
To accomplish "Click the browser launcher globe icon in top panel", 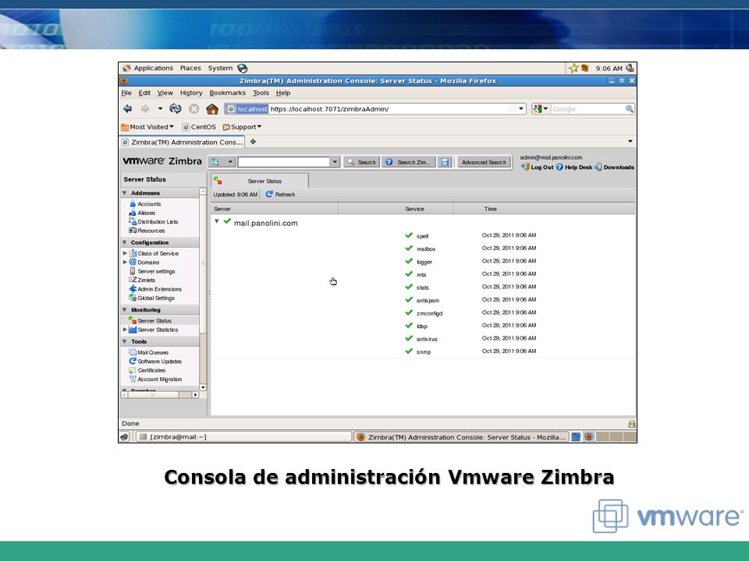I will click(x=242, y=69).
